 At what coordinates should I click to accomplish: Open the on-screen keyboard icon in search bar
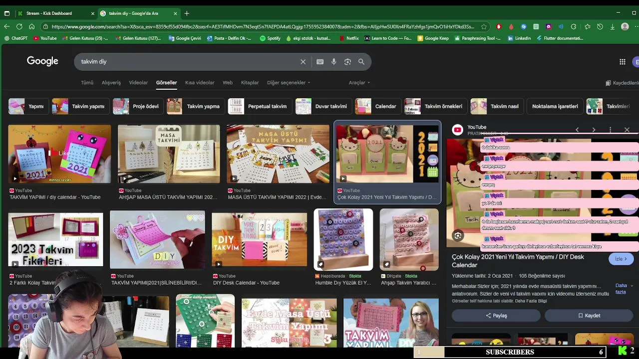click(x=320, y=62)
